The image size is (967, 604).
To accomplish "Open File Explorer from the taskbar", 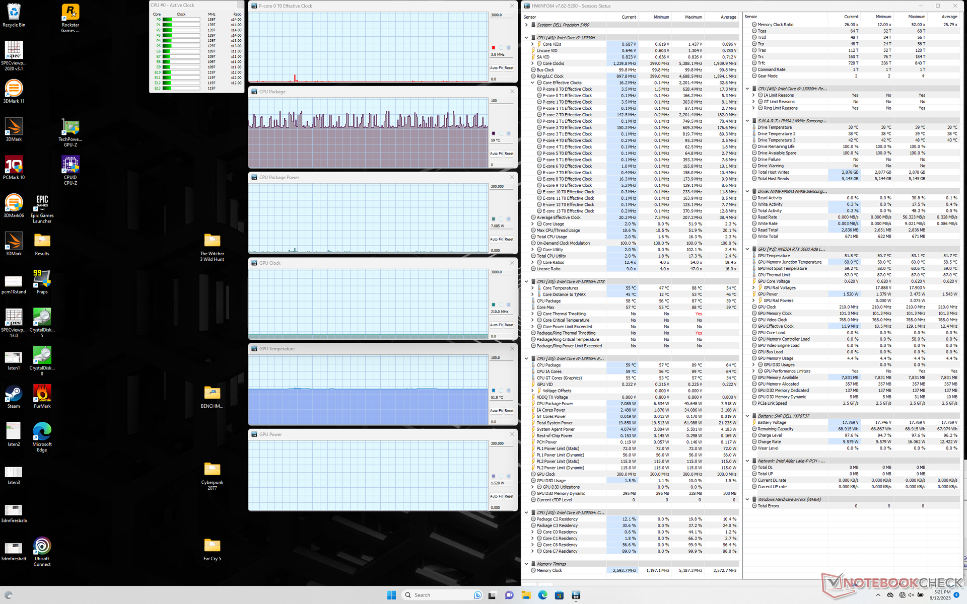I will pos(526,595).
